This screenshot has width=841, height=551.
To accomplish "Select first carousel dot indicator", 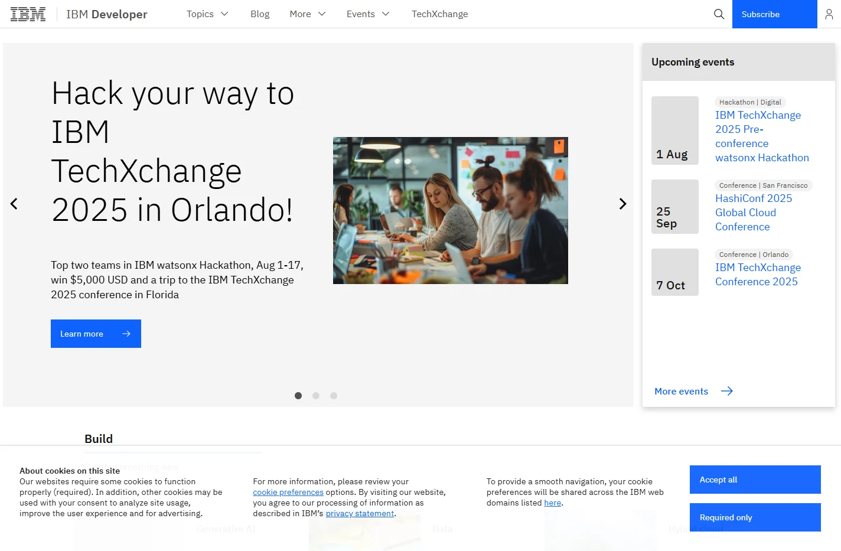I will point(298,396).
